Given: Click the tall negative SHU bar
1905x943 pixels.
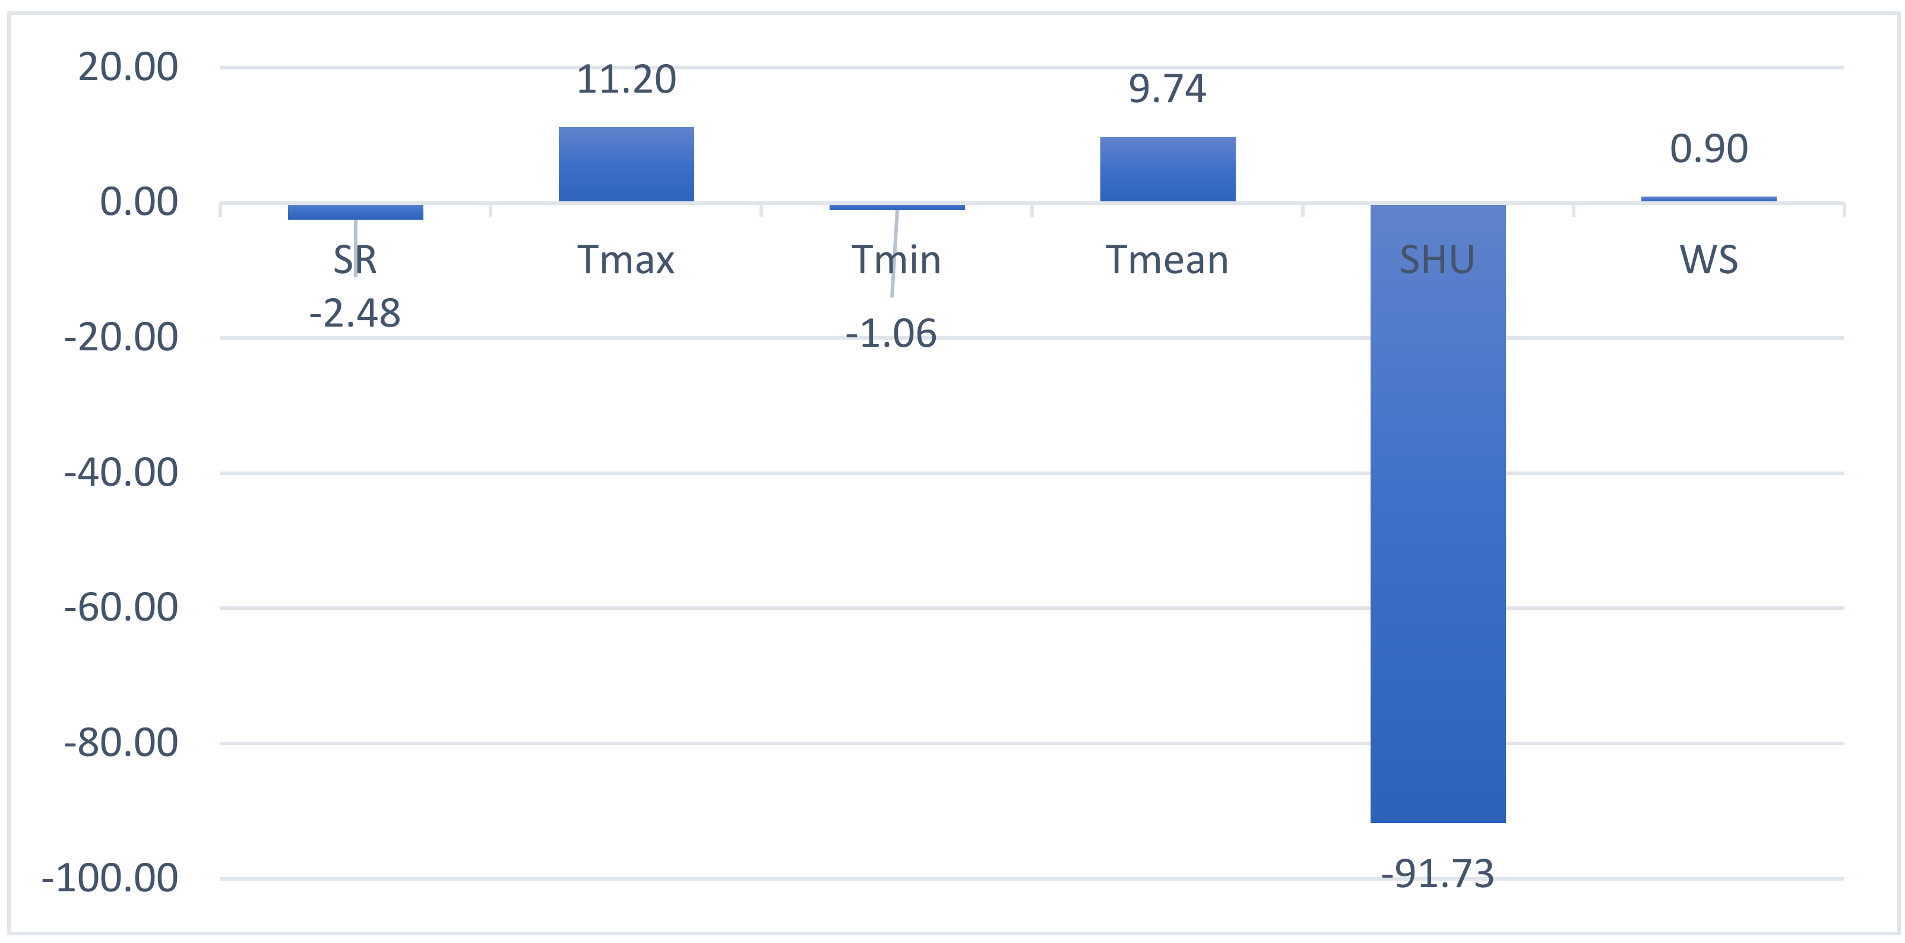Looking at the screenshot, I should (1437, 518).
